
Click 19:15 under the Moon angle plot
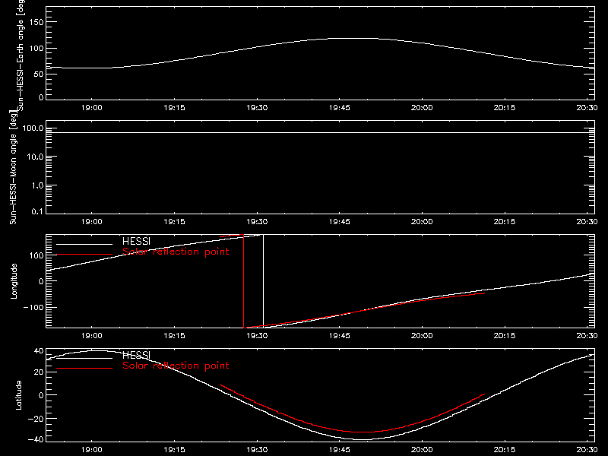pos(175,222)
